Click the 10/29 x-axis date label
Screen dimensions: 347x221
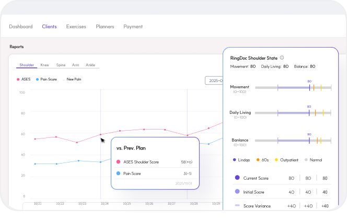click(216, 204)
